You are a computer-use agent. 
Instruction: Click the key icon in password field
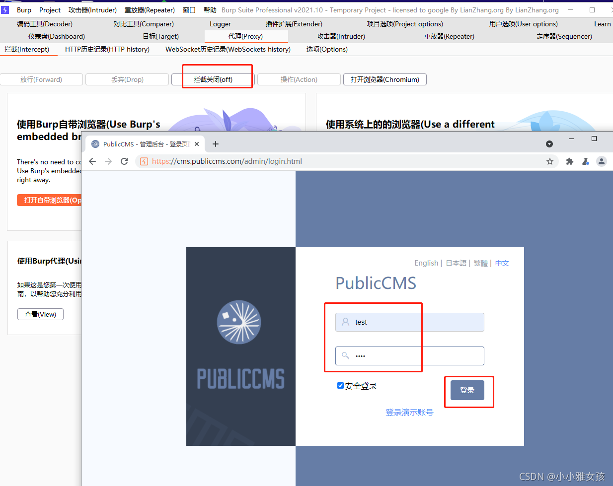345,355
